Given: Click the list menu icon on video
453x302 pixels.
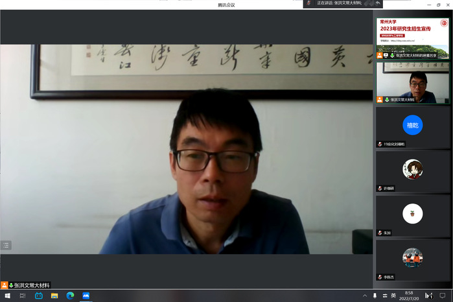Looking at the screenshot, I should (6, 245).
